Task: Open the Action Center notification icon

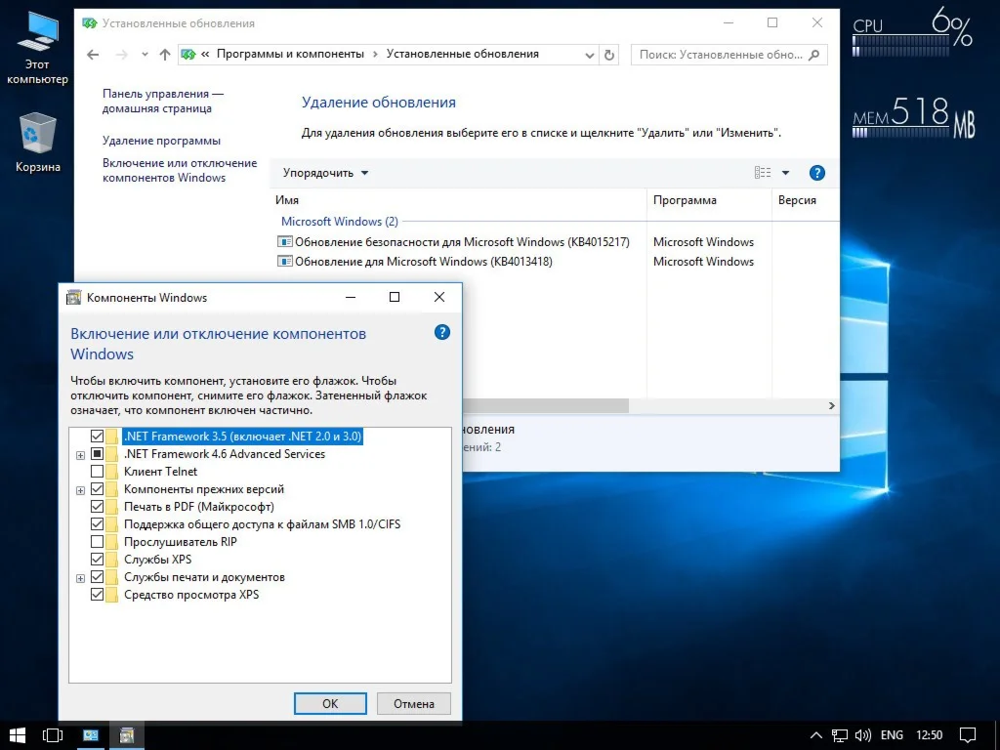Action: coord(967,734)
